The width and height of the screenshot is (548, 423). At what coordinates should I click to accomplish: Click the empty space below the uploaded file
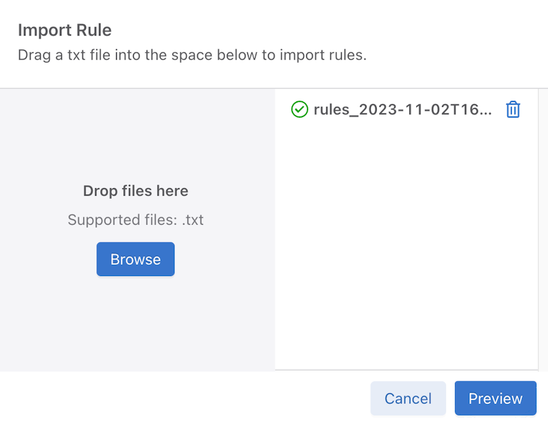click(x=406, y=244)
